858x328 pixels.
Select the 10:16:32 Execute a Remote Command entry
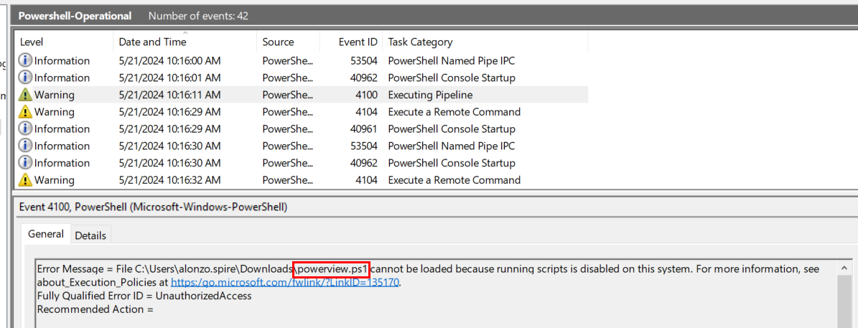pyautogui.click(x=454, y=180)
